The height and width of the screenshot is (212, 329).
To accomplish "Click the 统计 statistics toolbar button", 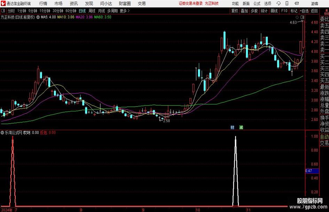I will click(x=264, y=11).
